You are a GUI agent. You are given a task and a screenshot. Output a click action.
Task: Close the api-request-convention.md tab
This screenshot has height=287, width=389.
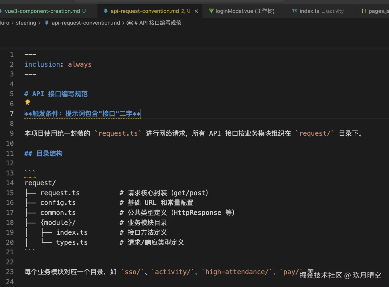[x=196, y=11]
